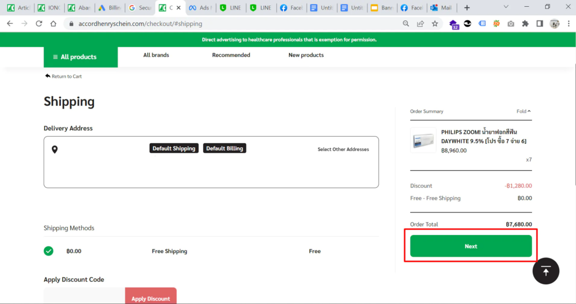576x304 pixels.
Task: Collapse the Order Summary with Fold
Action: tap(523, 111)
